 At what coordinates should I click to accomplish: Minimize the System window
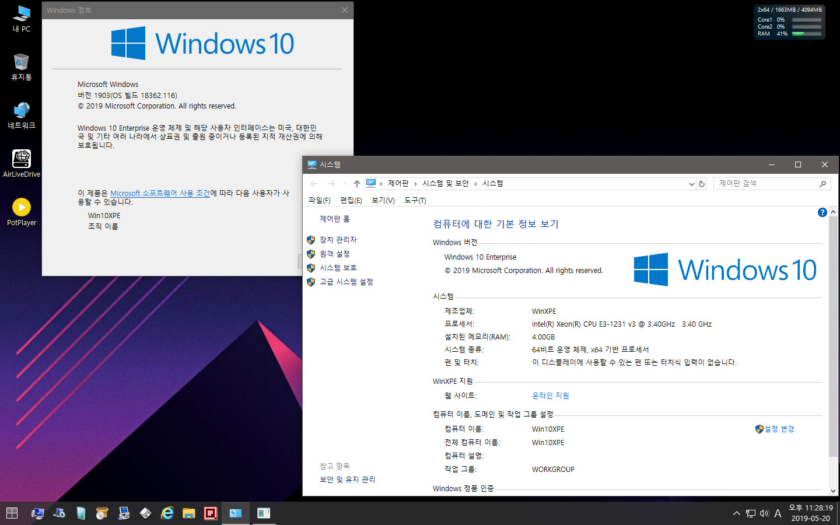(x=771, y=164)
